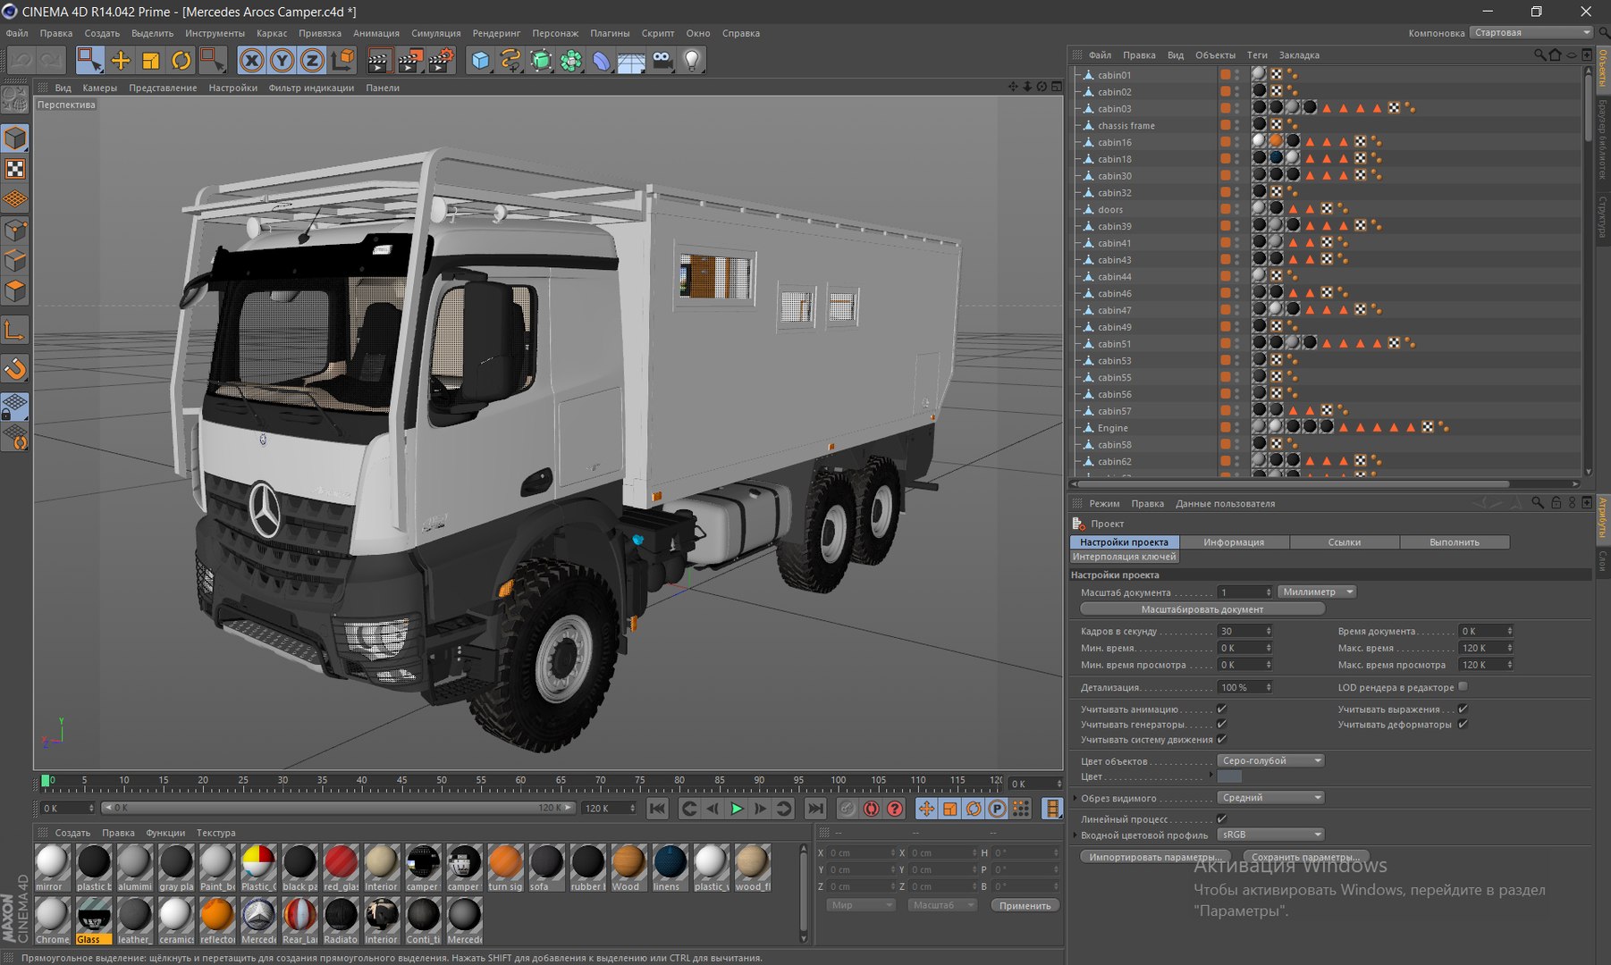Toggle Учитывать систему движения checkbox
1611x965 pixels.
[x=1221, y=739]
